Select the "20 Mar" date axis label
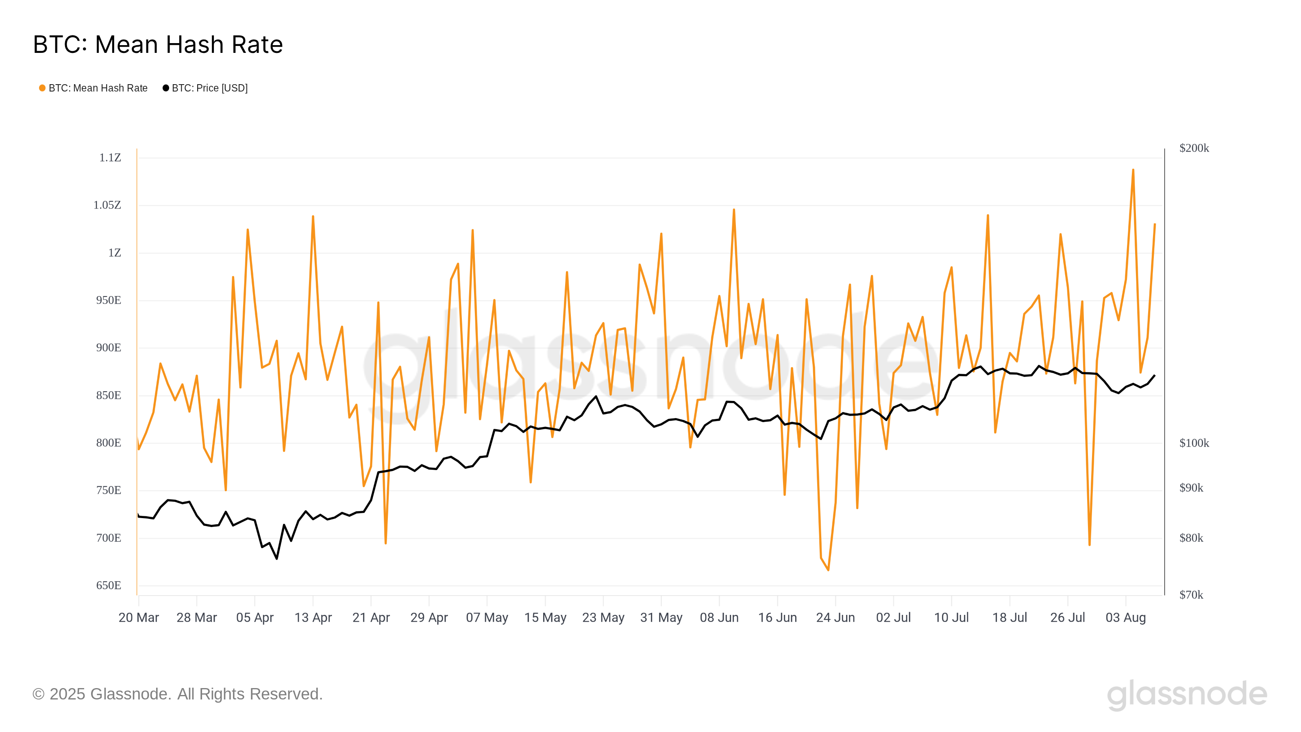 (138, 617)
